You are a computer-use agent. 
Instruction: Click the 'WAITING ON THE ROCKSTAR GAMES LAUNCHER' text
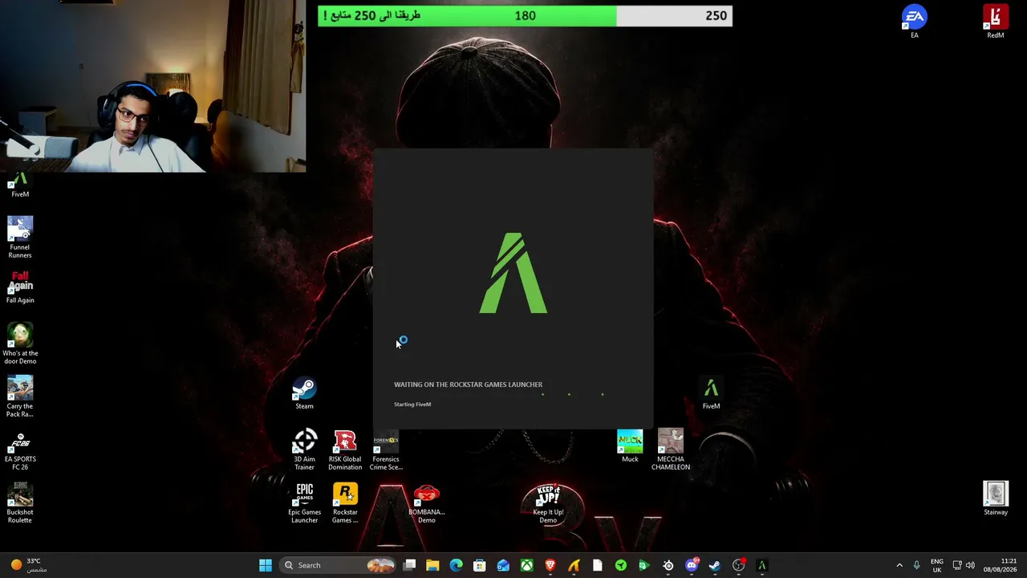pyautogui.click(x=468, y=385)
